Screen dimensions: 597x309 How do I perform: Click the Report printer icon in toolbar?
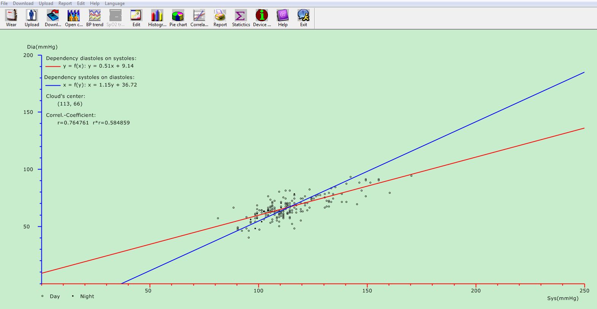pos(220,16)
